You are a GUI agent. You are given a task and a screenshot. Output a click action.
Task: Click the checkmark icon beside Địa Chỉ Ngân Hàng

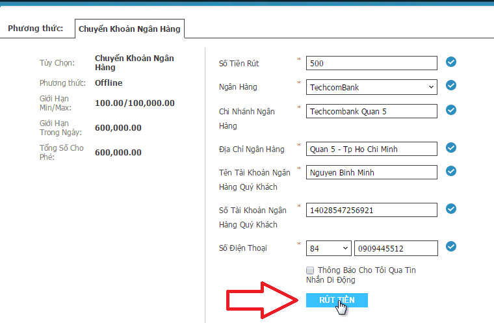tap(451, 148)
